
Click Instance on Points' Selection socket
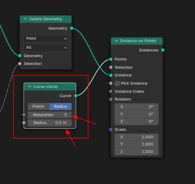click(x=111, y=67)
